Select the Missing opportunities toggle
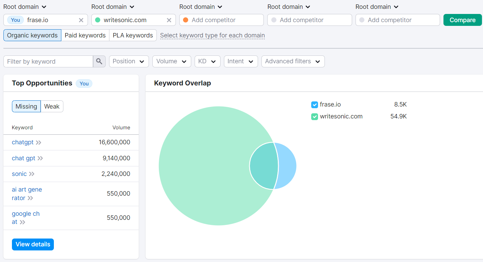Viewport: 483px width, 262px height. point(26,107)
